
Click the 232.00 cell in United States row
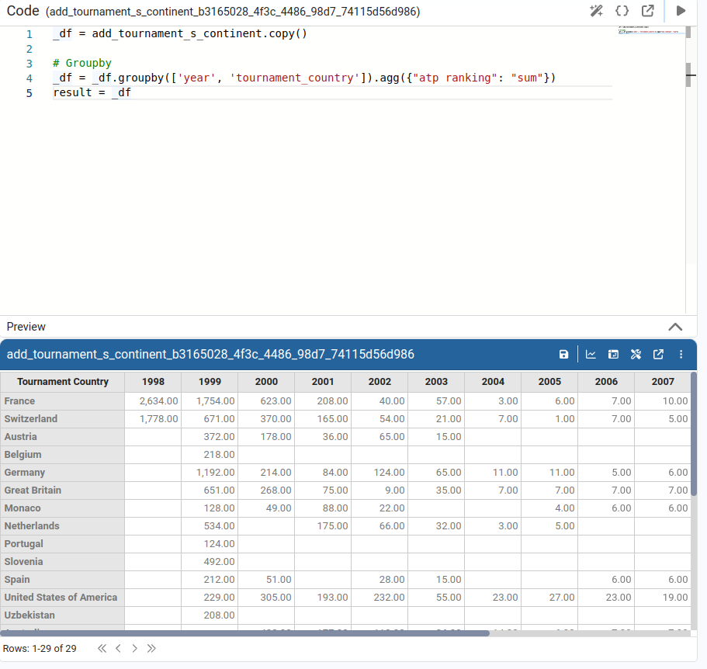[379, 598]
